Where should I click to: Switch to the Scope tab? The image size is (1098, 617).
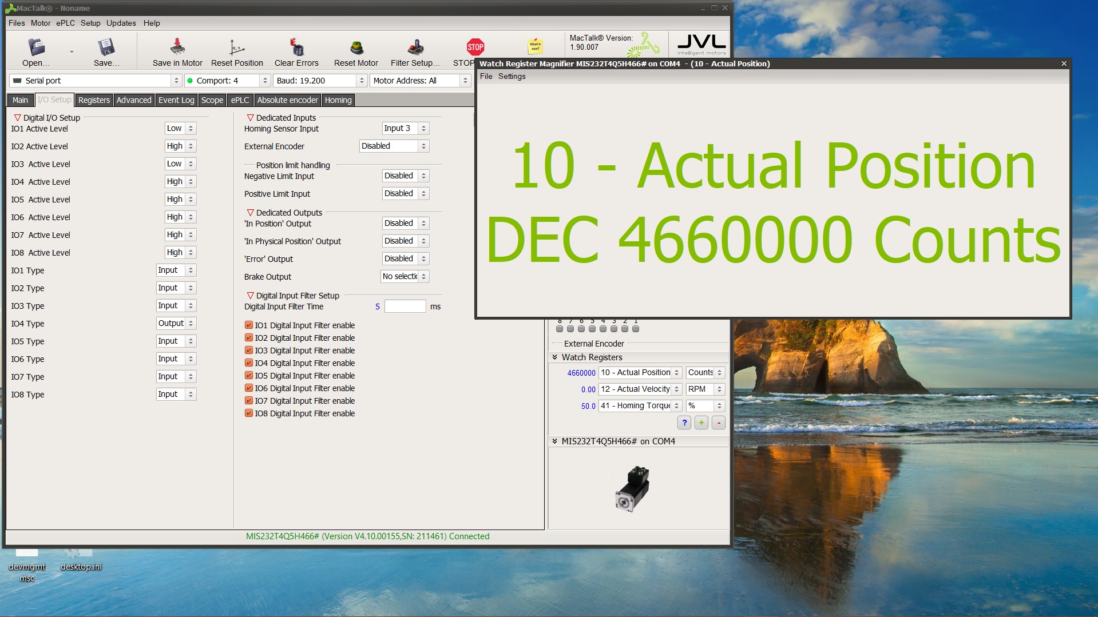pyautogui.click(x=212, y=100)
